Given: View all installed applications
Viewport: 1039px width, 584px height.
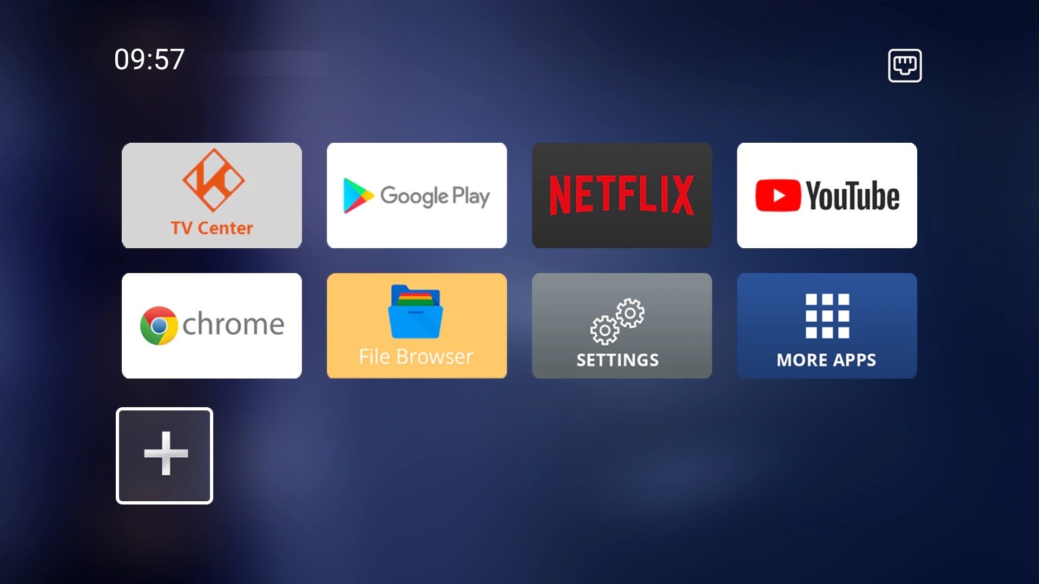Looking at the screenshot, I should point(827,325).
